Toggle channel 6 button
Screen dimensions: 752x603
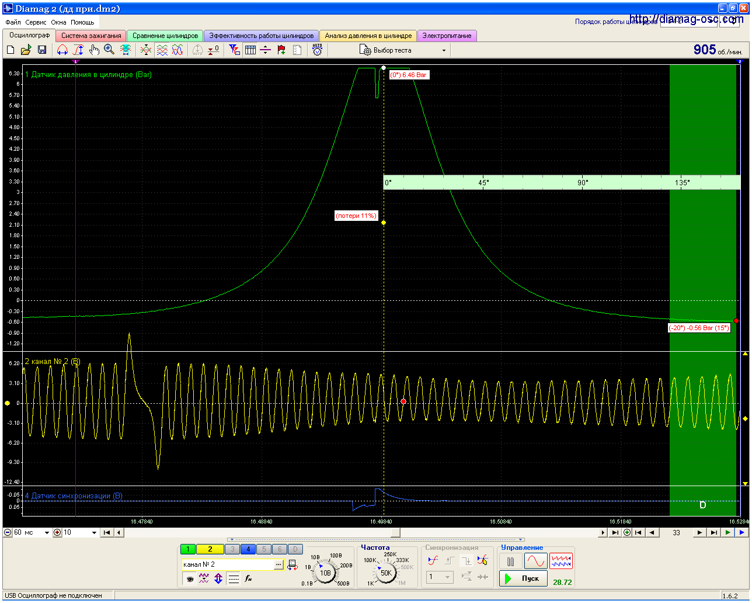pos(280,549)
